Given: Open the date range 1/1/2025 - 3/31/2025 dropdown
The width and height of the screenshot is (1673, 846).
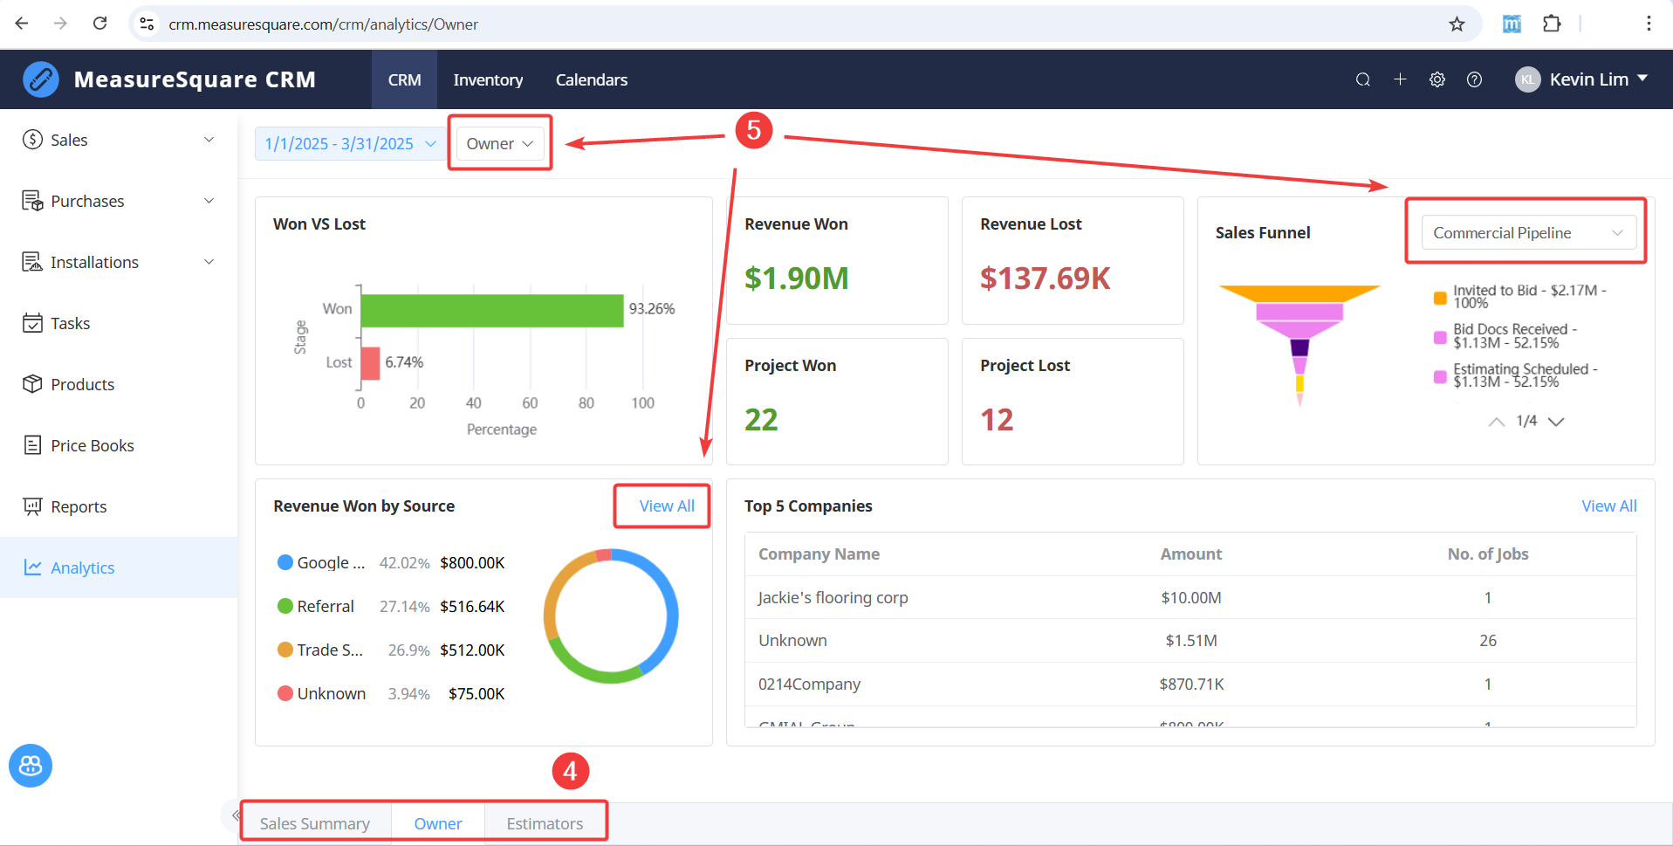Looking at the screenshot, I should (350, 144).
